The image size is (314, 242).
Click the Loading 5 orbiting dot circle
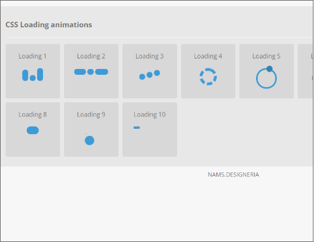266,77
